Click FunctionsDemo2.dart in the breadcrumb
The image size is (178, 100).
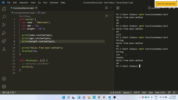[24, 13]
